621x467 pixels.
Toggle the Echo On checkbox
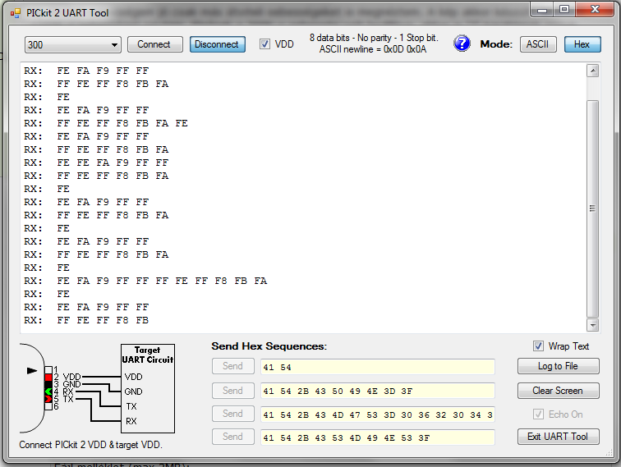tap(538, 414)
